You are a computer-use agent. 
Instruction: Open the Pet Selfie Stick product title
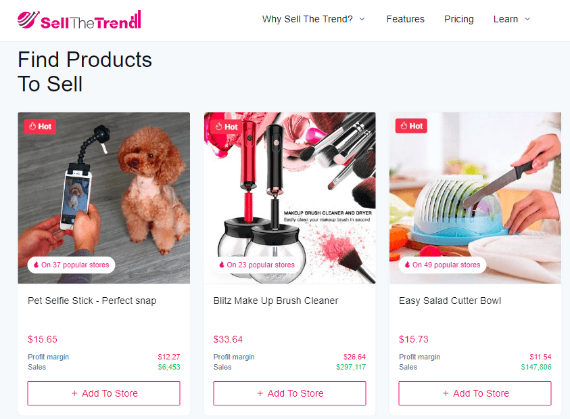coord(92,301)
